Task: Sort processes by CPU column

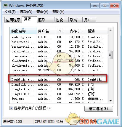Action: [x=60, y=31]
